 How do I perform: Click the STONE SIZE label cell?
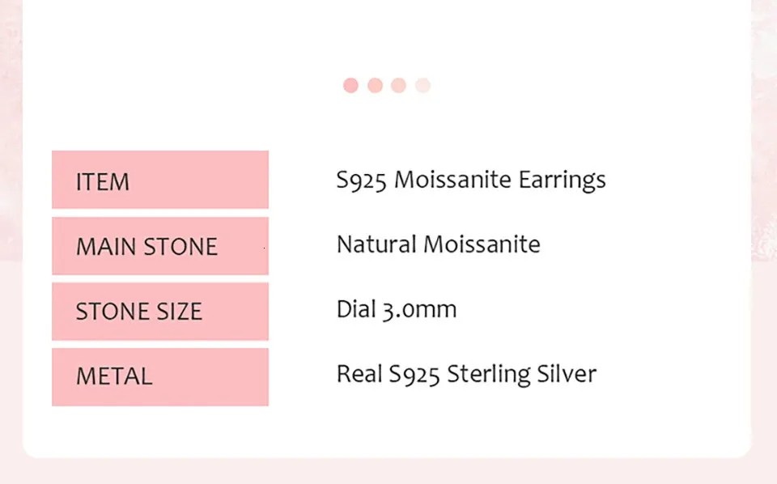[159, 312]
